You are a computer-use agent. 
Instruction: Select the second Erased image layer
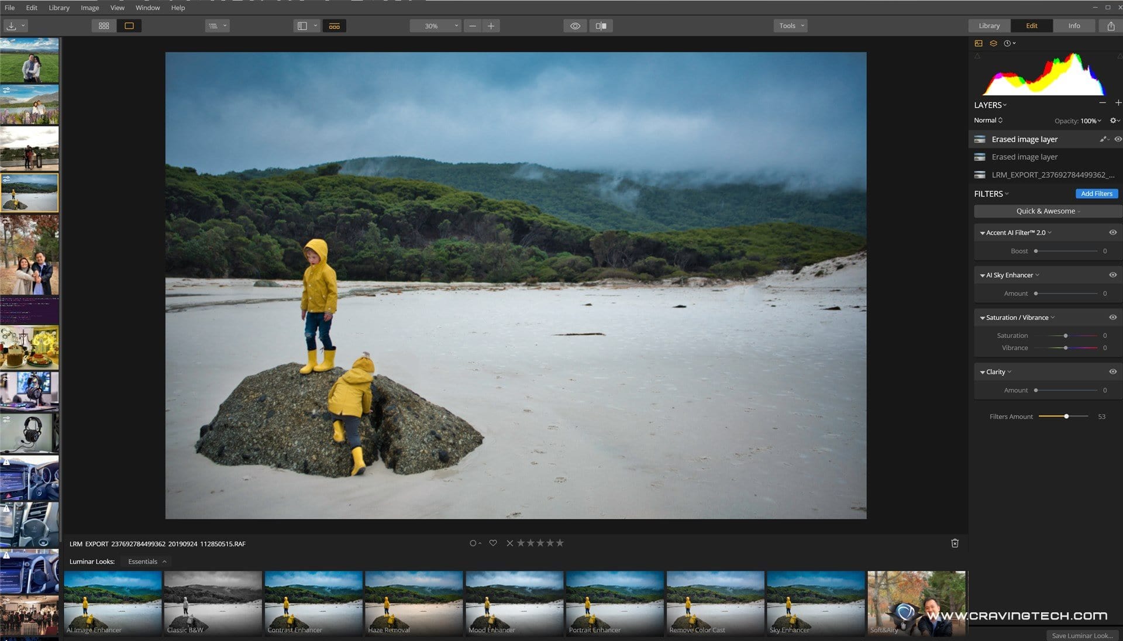pyautogui.click(x=1045, y=157)
